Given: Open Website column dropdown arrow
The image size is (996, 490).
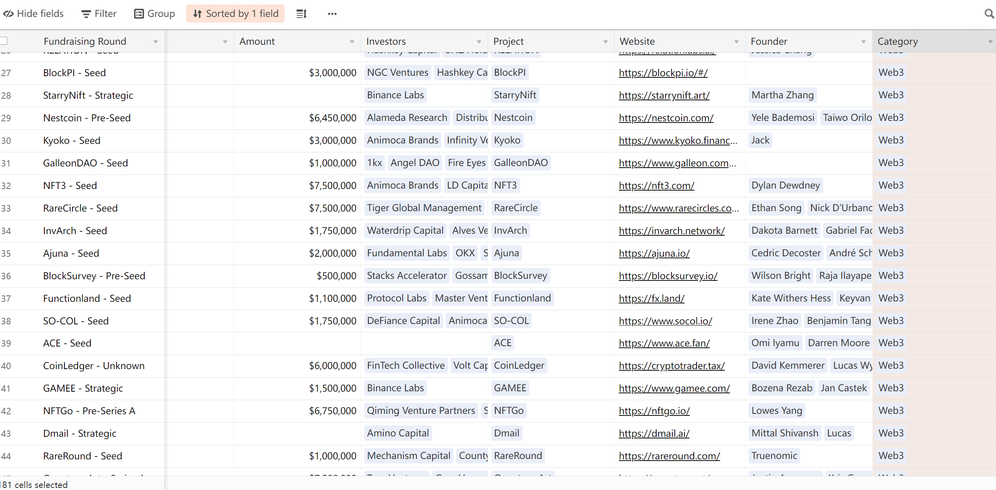Looking at the screenshot, I should coord(736,42).
